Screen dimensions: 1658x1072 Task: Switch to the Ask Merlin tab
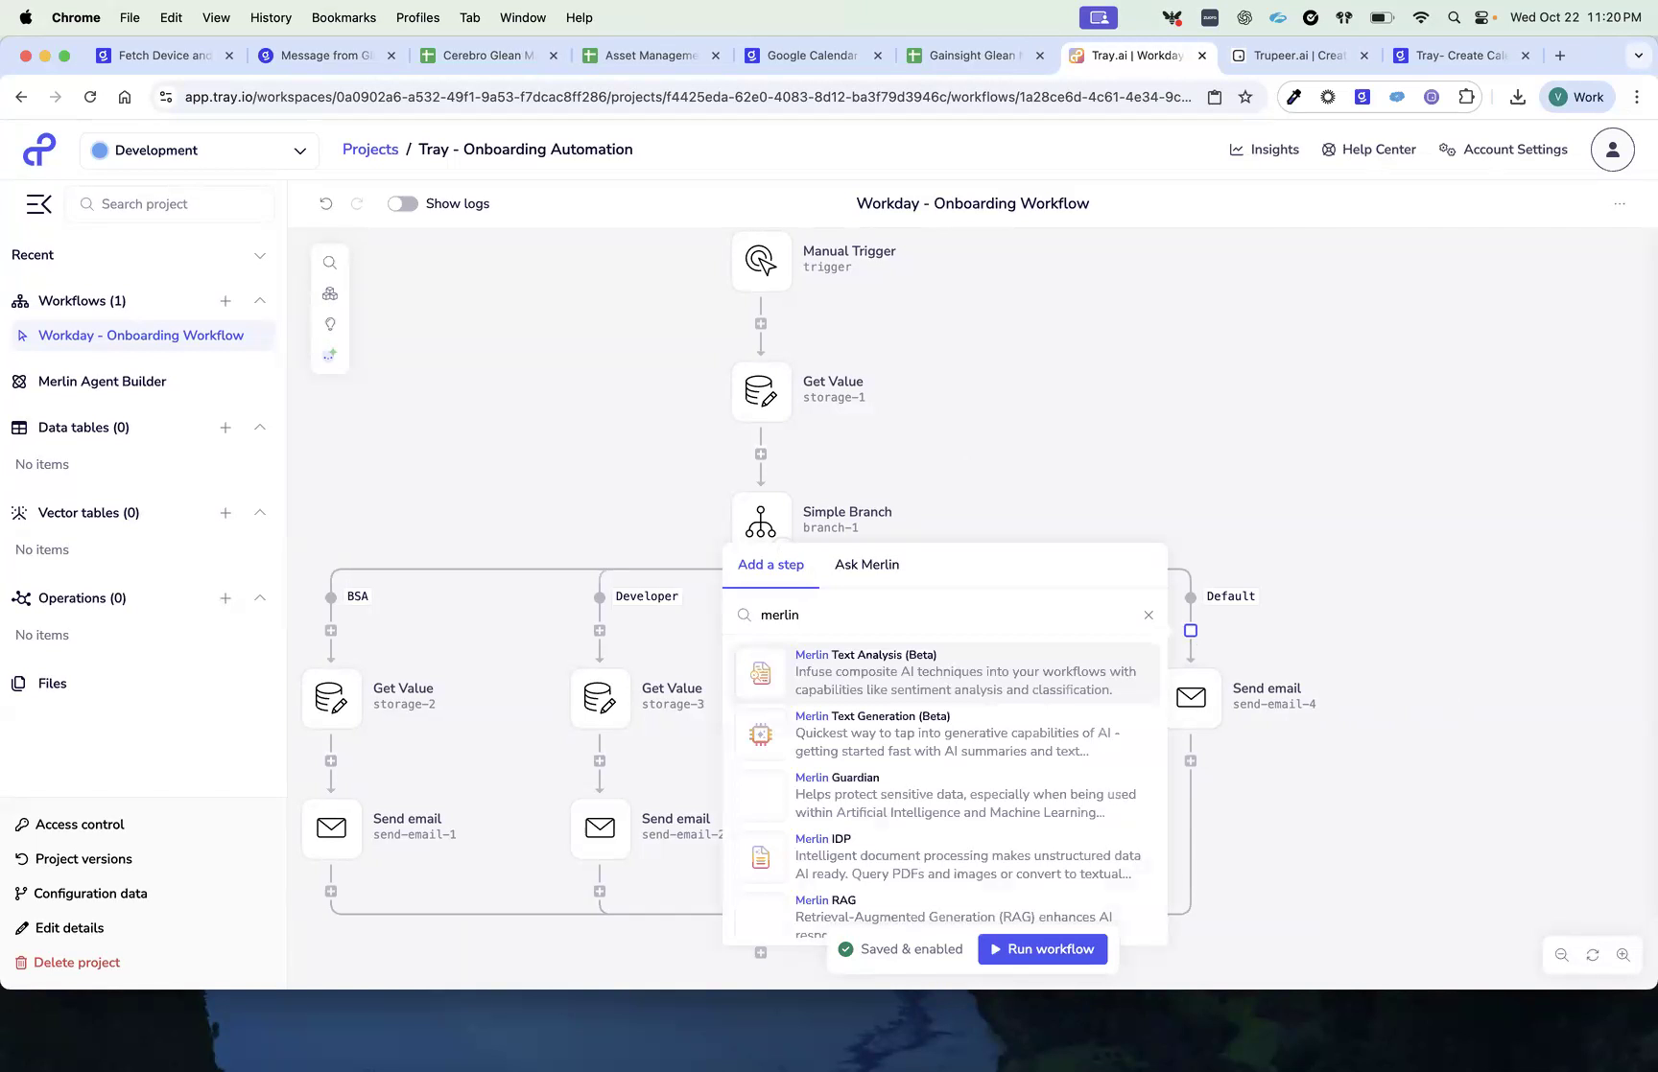tap(865, 565)
